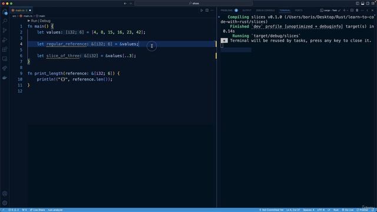Switch to the Terminal tab
The width and height of the screenshot is (377, 212).
coord(285,11)
